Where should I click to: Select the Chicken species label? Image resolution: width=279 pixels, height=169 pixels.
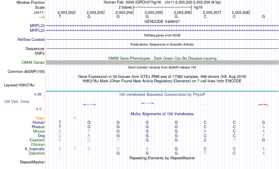coord(38,144)
